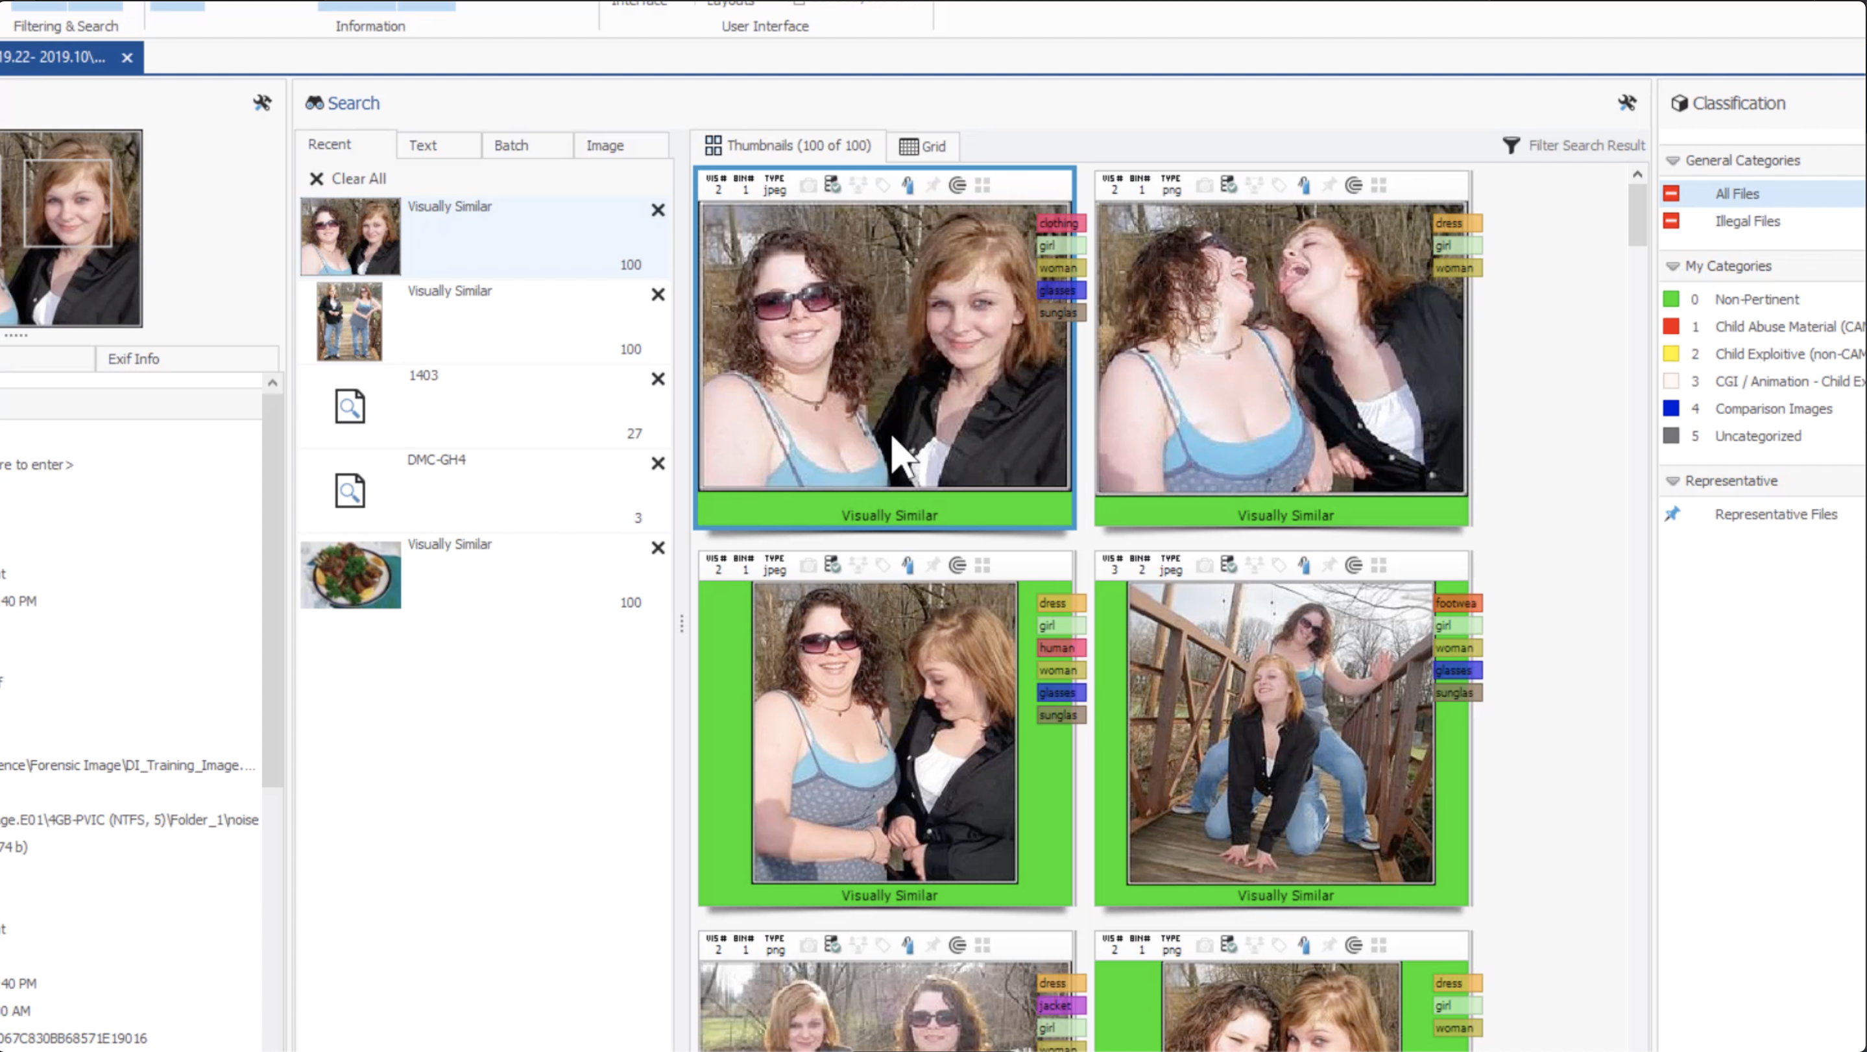This screenshot has width=1867, height=1052.
Task: Open the Search panel tools (wrench) icon
Action: [x=1627, y=103]
